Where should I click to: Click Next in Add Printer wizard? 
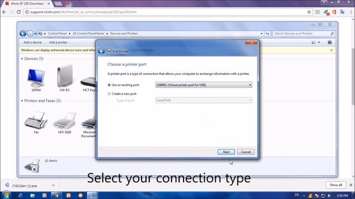coord(226,152)
